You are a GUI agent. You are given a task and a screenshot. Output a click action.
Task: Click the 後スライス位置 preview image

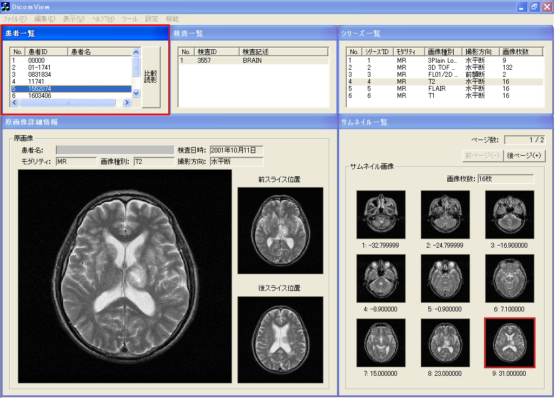click(x=280, y=339)
